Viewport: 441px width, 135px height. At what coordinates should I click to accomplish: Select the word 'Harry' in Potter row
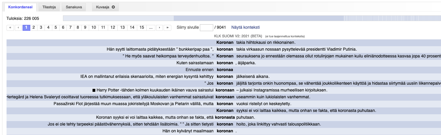pyautogui.click(x=102, y=90)
